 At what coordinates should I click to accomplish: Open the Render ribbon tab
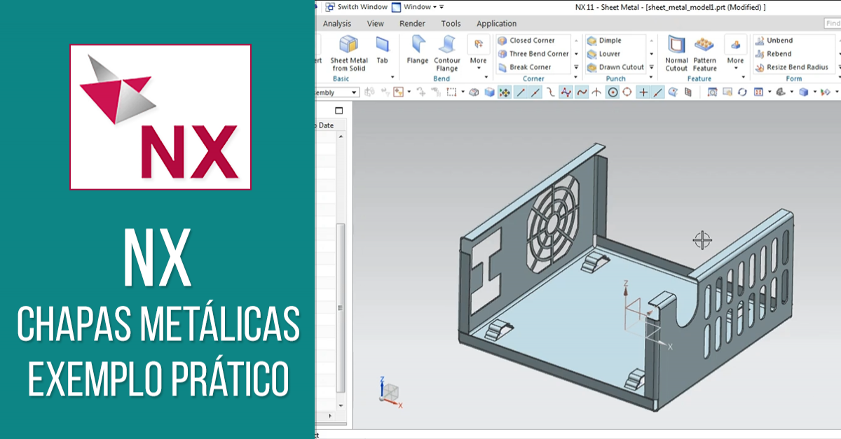point(412,23)
